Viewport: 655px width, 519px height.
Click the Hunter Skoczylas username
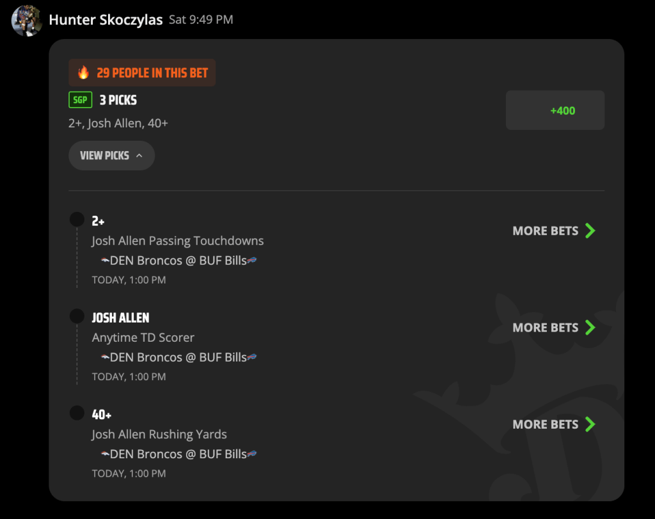pyautogui.click(x=106, y=20)
